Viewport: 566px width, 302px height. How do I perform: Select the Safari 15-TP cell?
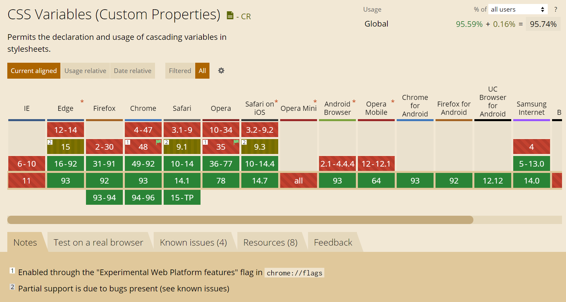coord(182,197)
